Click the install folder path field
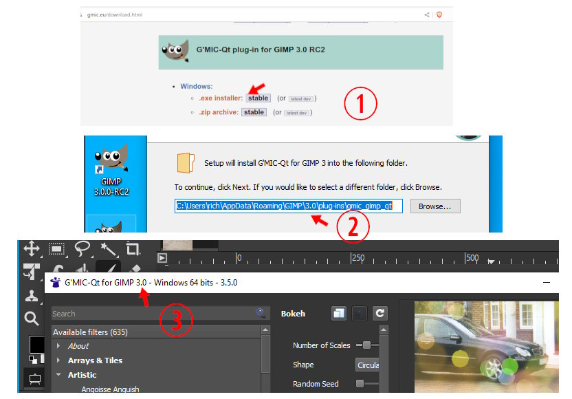 pyautogui.click(x=289, y=206)
